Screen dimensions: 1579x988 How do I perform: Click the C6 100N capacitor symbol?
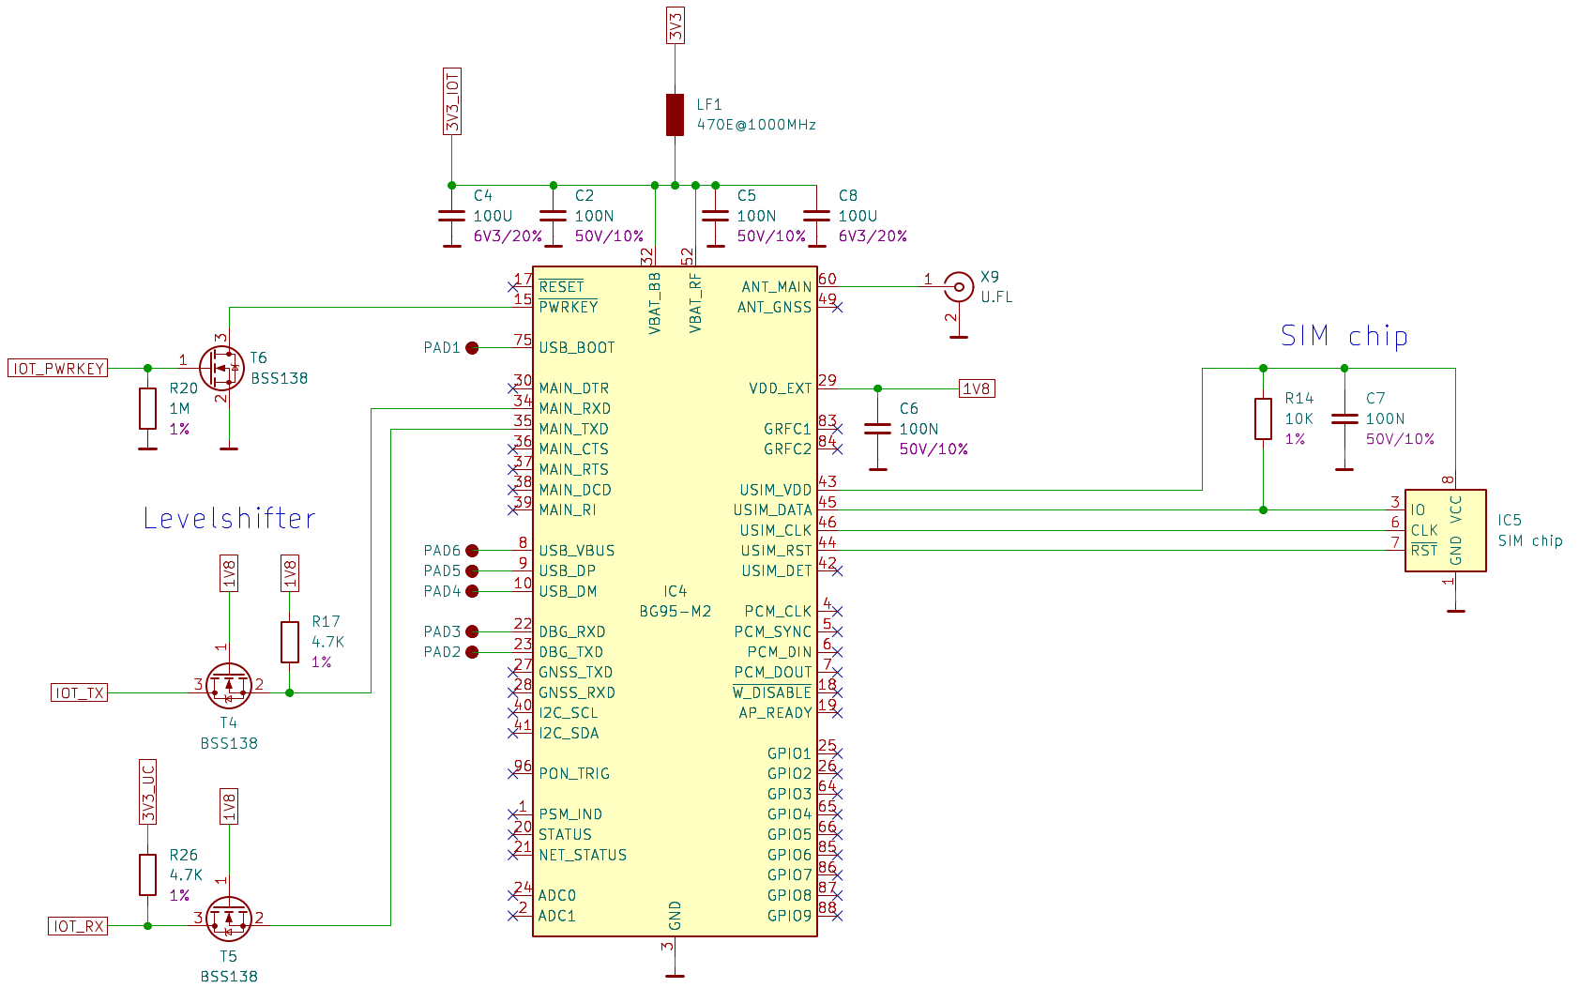877,429
